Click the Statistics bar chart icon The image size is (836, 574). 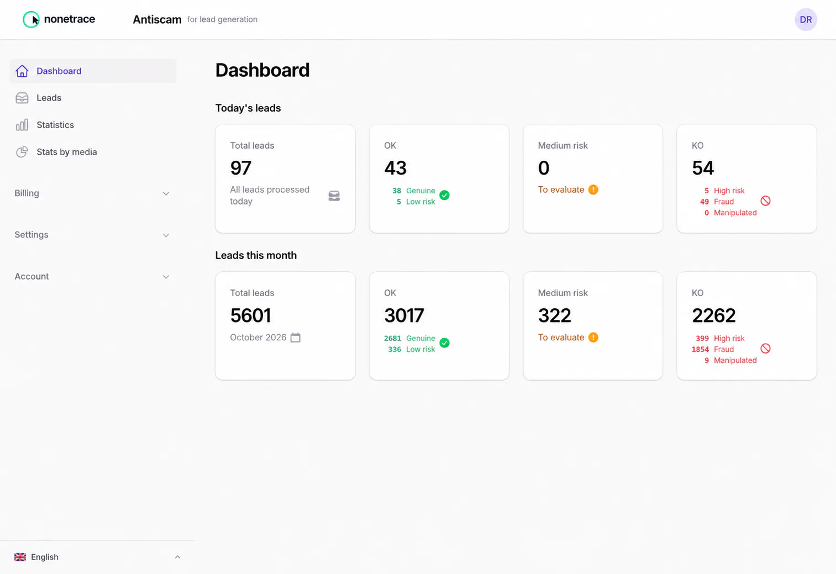point(22,125)
